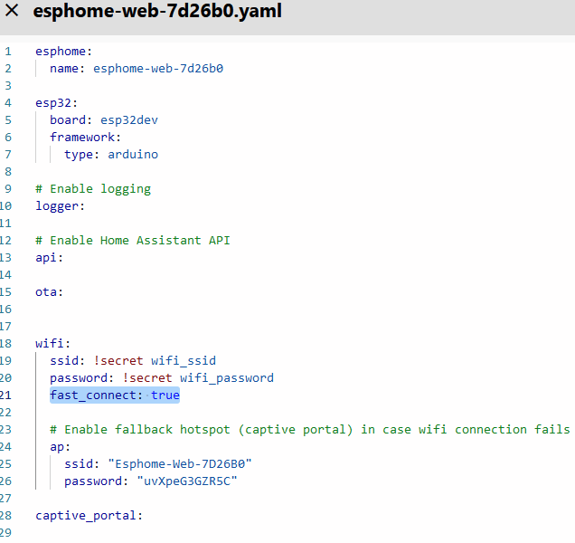Click the 'type: arduino' framework line

(110, 155)
